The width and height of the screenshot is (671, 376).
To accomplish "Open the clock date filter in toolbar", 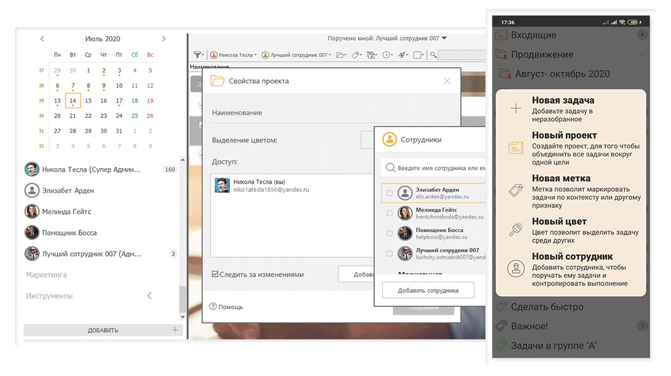I will tap(388, 55).
